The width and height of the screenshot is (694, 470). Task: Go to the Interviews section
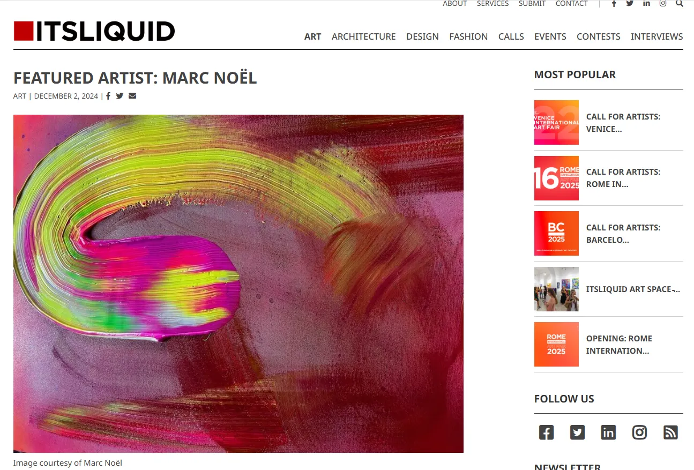(656, 36)
